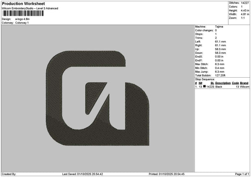Click the 'Wilcom EmbroideryStudio – Level 3 Advanced' text

pos(30,8)
